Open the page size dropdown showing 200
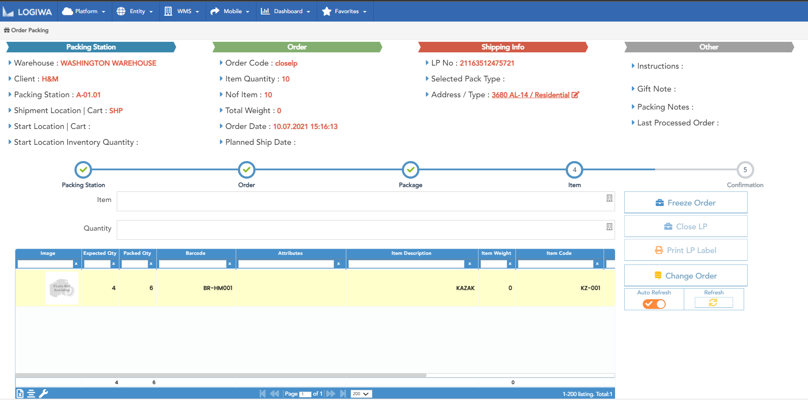Image resolution: width=808 pixels, height=400 pixels. click(361, 393)
